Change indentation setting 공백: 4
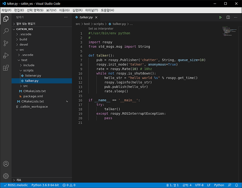The width and height of the screenshot is (242, 188). coord(187,185)
